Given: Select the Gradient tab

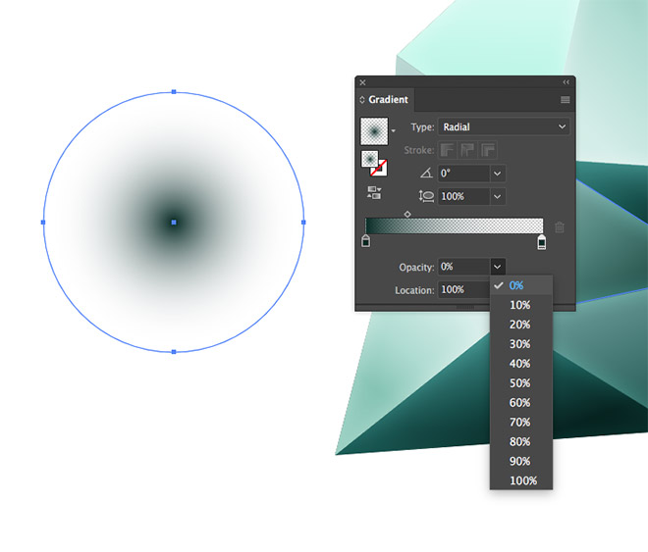Looking at the screenshot, I should coord(388,100).
